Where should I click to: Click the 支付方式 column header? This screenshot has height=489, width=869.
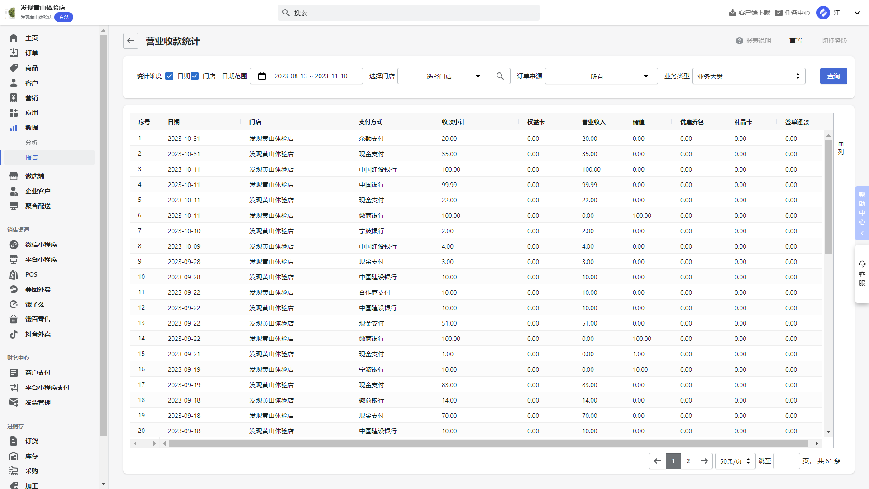[x=371, y=122]
